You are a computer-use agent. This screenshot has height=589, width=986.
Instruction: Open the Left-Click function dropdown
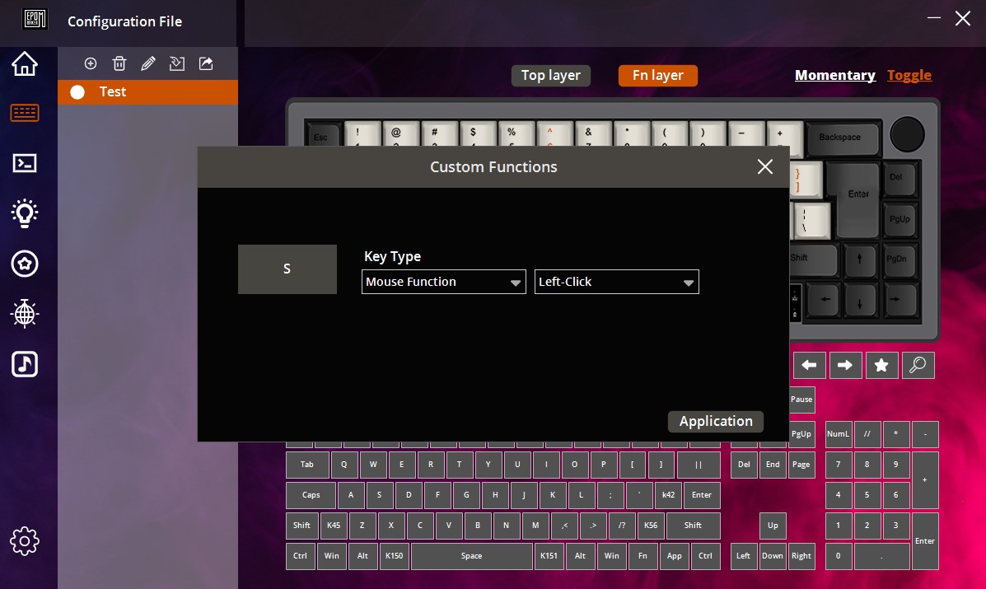616,282
